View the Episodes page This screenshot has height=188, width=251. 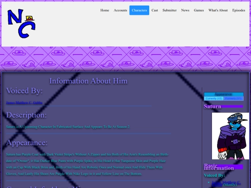point(238,10)
